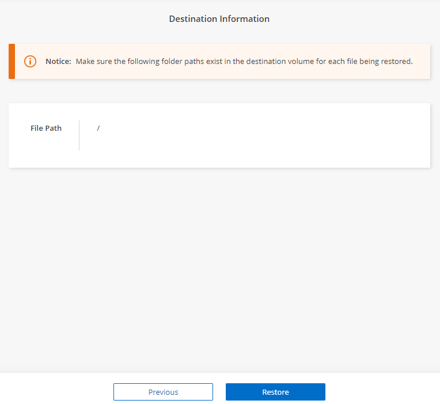Click the orange info icon in notice

point(30,61)
